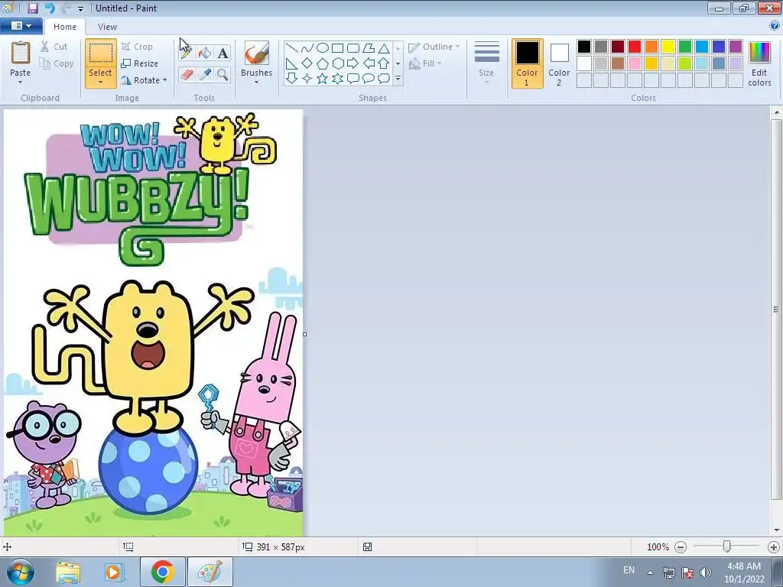Choose the Hexagon shape
Image resolution: width=783 pixels, height=587 pixels.
click(x=337, y=63)
